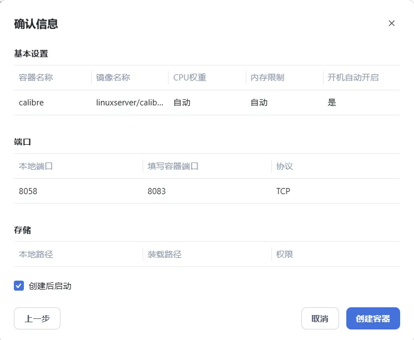
Task: Select the container port value 8083
Action: (156, 191)
